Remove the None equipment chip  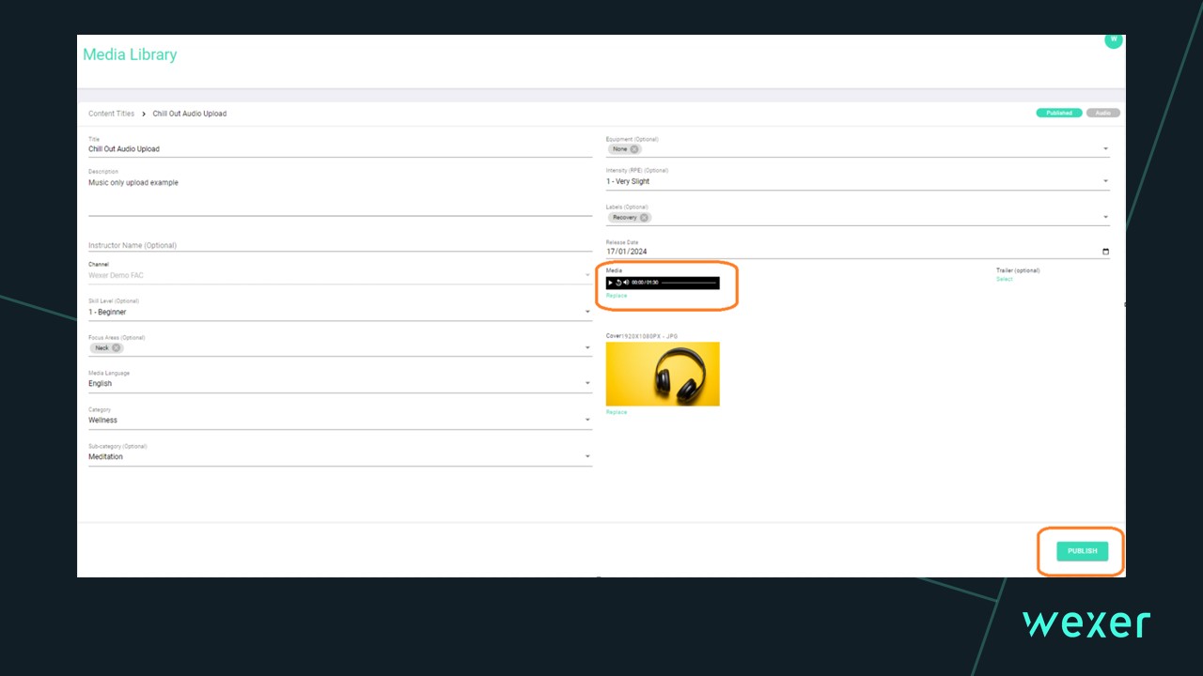[634, 149]
